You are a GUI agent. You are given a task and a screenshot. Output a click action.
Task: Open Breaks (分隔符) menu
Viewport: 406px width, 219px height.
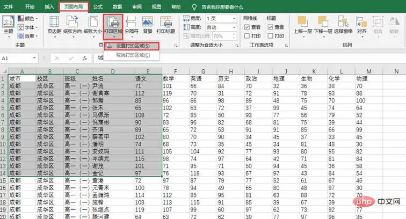[132, 26]
